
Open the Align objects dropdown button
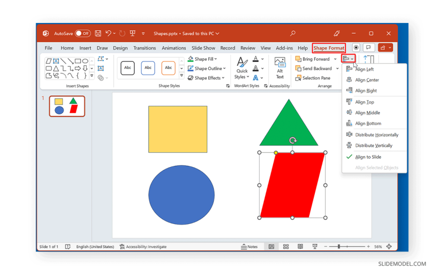pos(348,59)
